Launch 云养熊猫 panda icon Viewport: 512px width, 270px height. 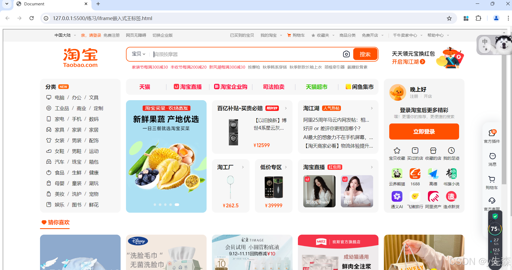(x=397, y=174)
